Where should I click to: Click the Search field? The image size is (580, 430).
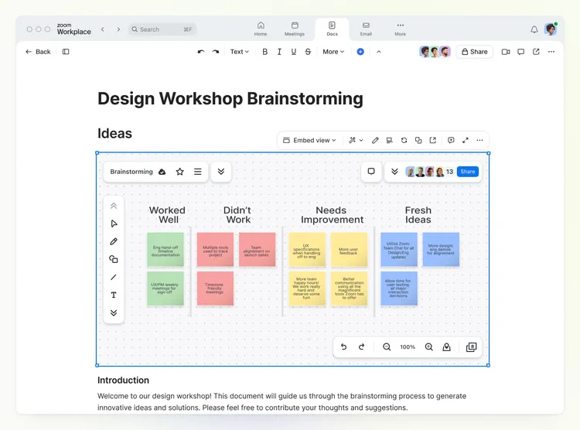point(162,29)
